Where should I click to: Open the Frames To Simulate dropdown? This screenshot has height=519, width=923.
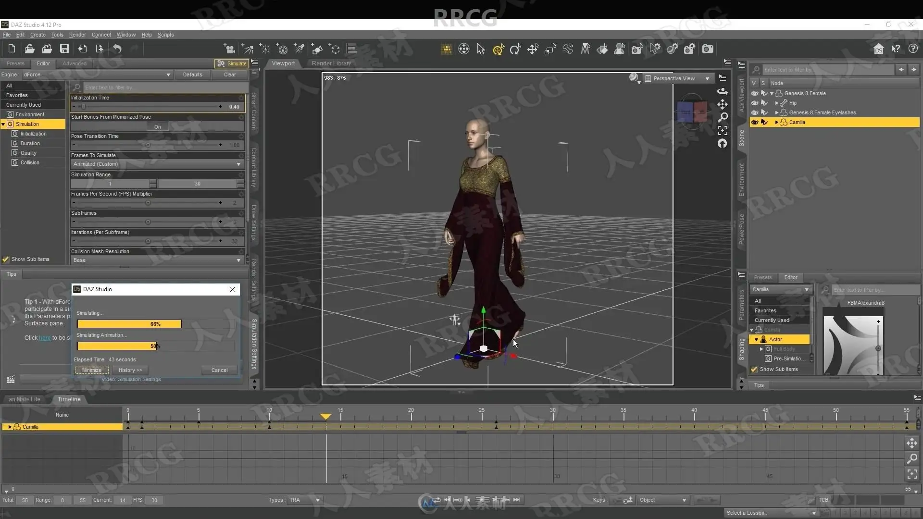(157, 164)
